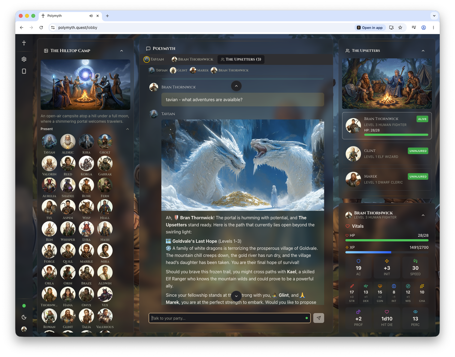Select the Glint party member card
The width and height of the screenshot is (455, 357).
(x=387, y=154)
